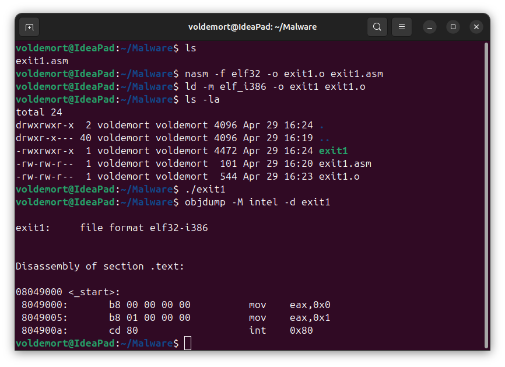Click the window title voldemort@IdeaPad: ~/Malware
Viewport: 505px width, 367px height.
click(253, 27)
